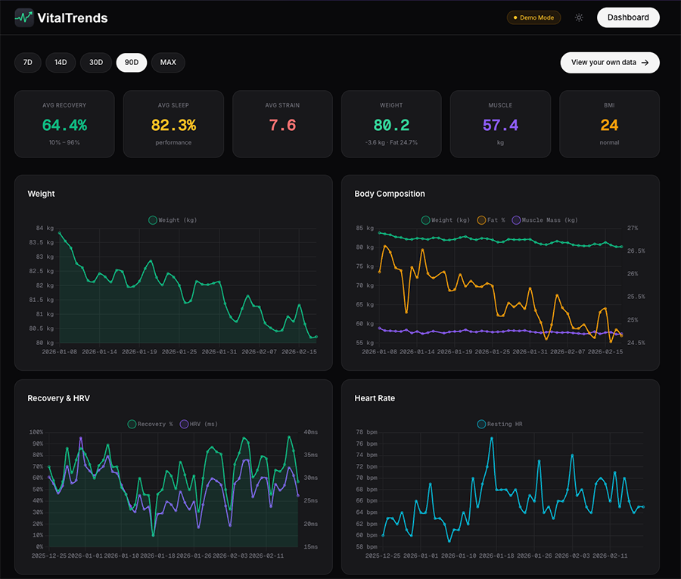Click the Avg Recovery stat card

coord(64,124)
